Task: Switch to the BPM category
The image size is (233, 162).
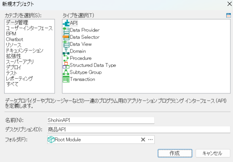Action: 11,34
